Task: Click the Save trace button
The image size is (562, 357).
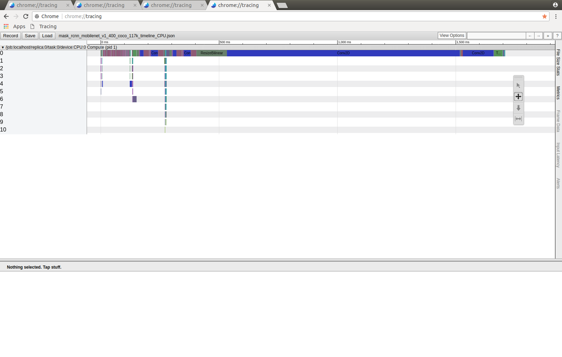Action: click(30, 35)
